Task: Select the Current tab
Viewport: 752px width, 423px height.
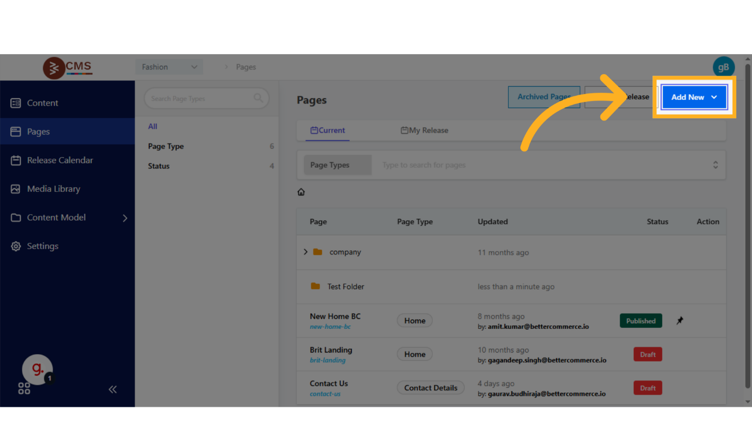Action: click(x=328, y=130)
